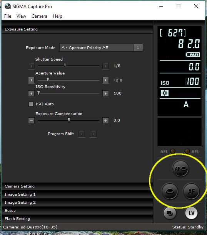Expand the Flash Setting section
207x235 pixels.
tap(77, 219)
